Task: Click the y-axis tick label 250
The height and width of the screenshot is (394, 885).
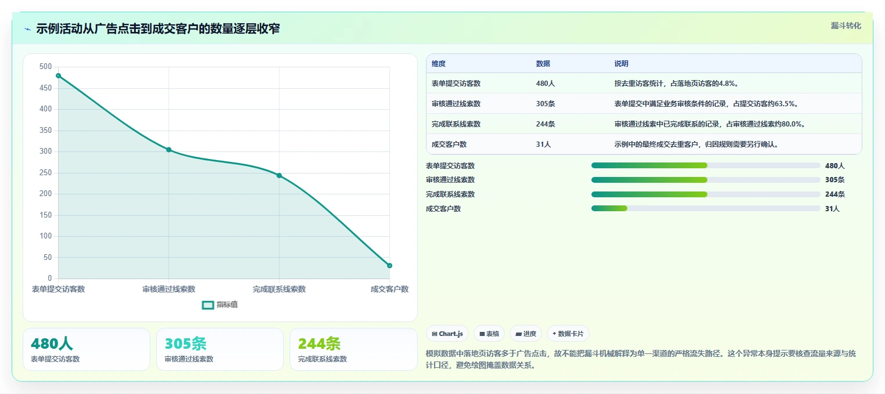Action: tap(46, 172)
